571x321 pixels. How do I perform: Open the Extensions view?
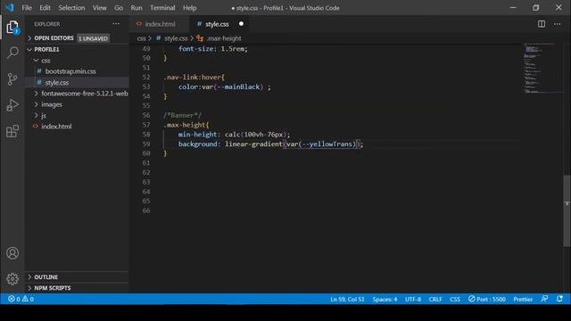pos(12,131)
